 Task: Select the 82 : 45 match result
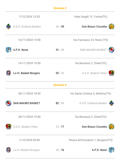click(x=60, y=103)
